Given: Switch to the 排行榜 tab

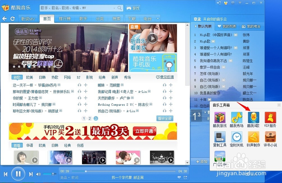Looking at the screenshot, I should pos(65,19).
